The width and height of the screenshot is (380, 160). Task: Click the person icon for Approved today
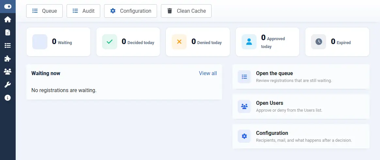249,42
